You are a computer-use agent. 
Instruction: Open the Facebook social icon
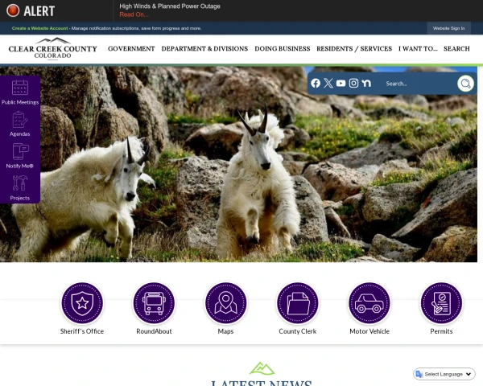click(x=316, y=83)
